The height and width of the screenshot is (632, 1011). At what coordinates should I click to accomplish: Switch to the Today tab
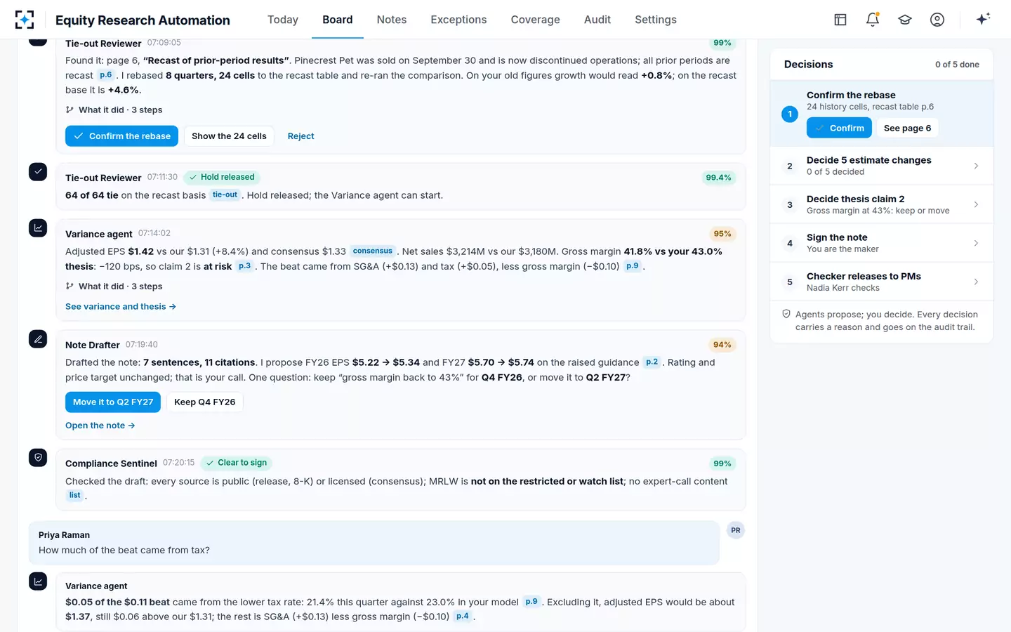point(283,20)
